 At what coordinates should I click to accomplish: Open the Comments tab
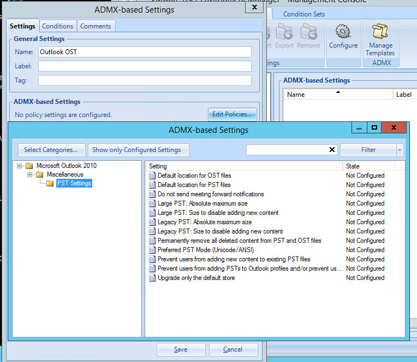pos(96,26)
